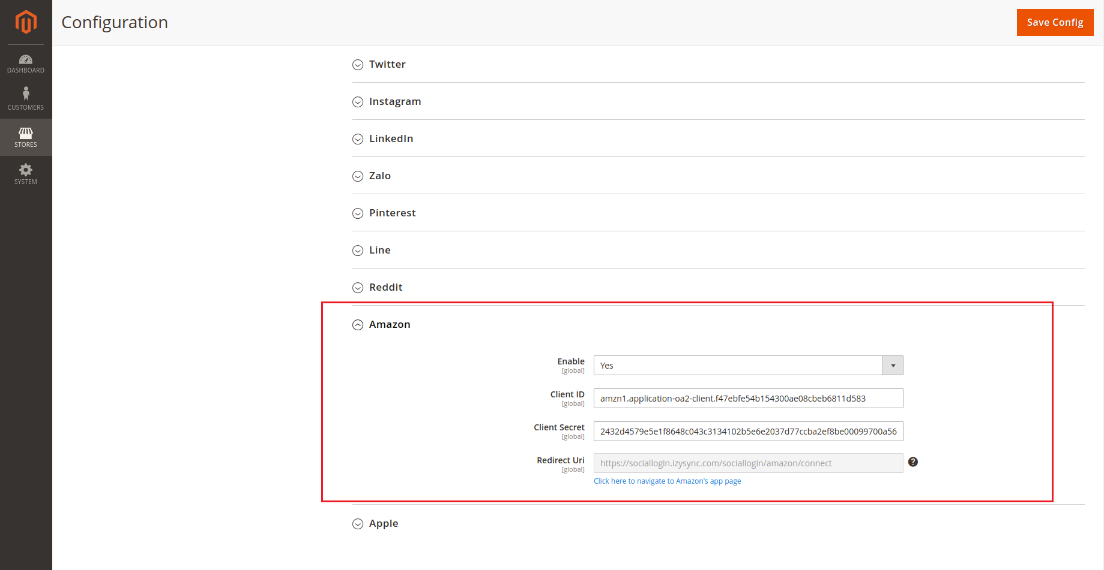The image size is (1104, 570).
Task: Click the Redirect Uri label
Action: pyautogui.click(x=561, y=460)
